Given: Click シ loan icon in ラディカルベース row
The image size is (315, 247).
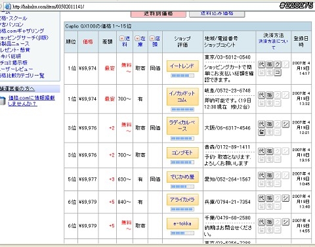Looking at the screenshot, I should click(x=285, y=124).
